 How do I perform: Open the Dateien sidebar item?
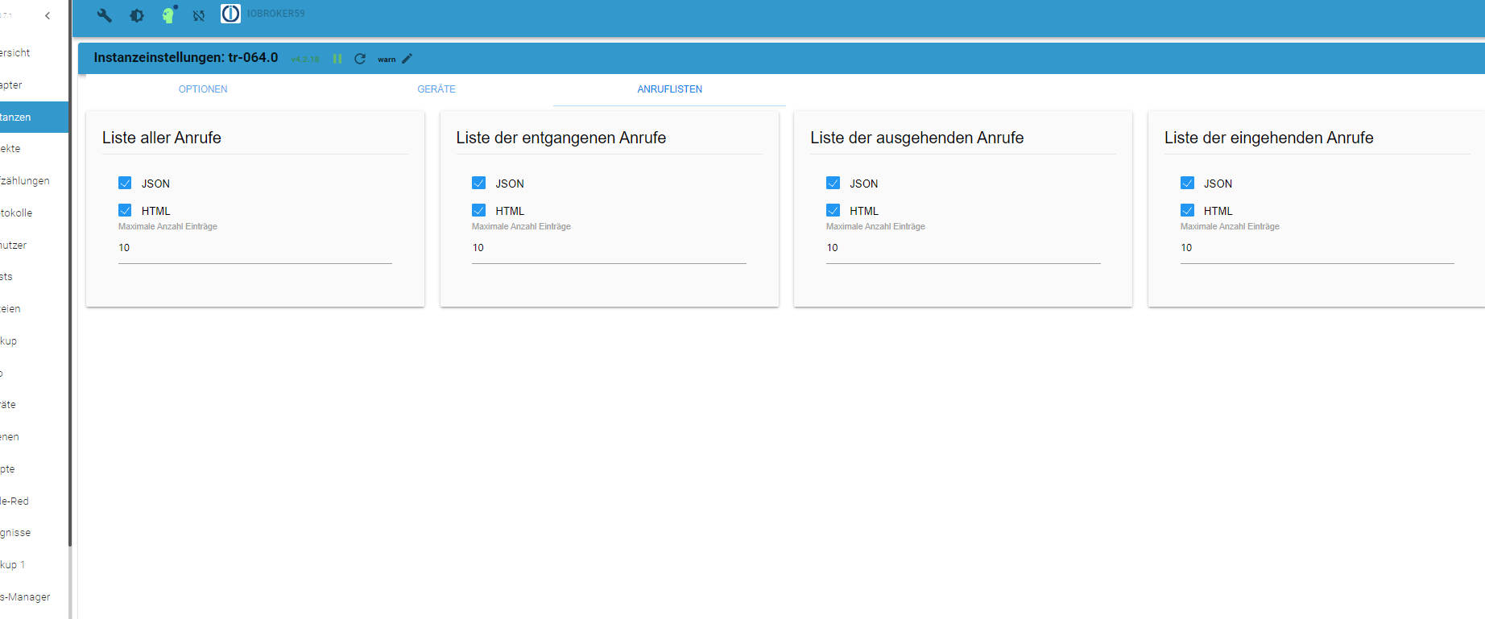[34, 309]
